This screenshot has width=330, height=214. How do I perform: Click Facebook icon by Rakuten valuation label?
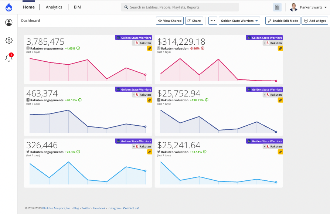pos(159,100)
